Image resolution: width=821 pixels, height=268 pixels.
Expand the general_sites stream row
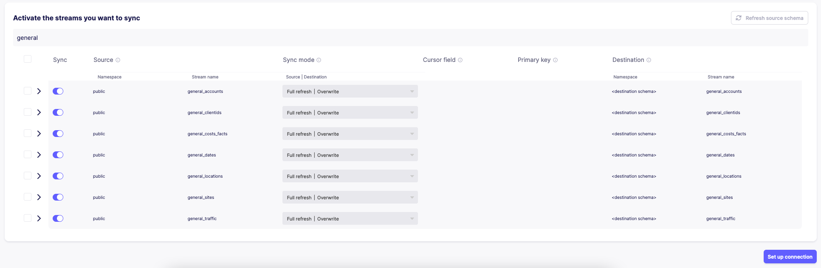click(39, 197)
